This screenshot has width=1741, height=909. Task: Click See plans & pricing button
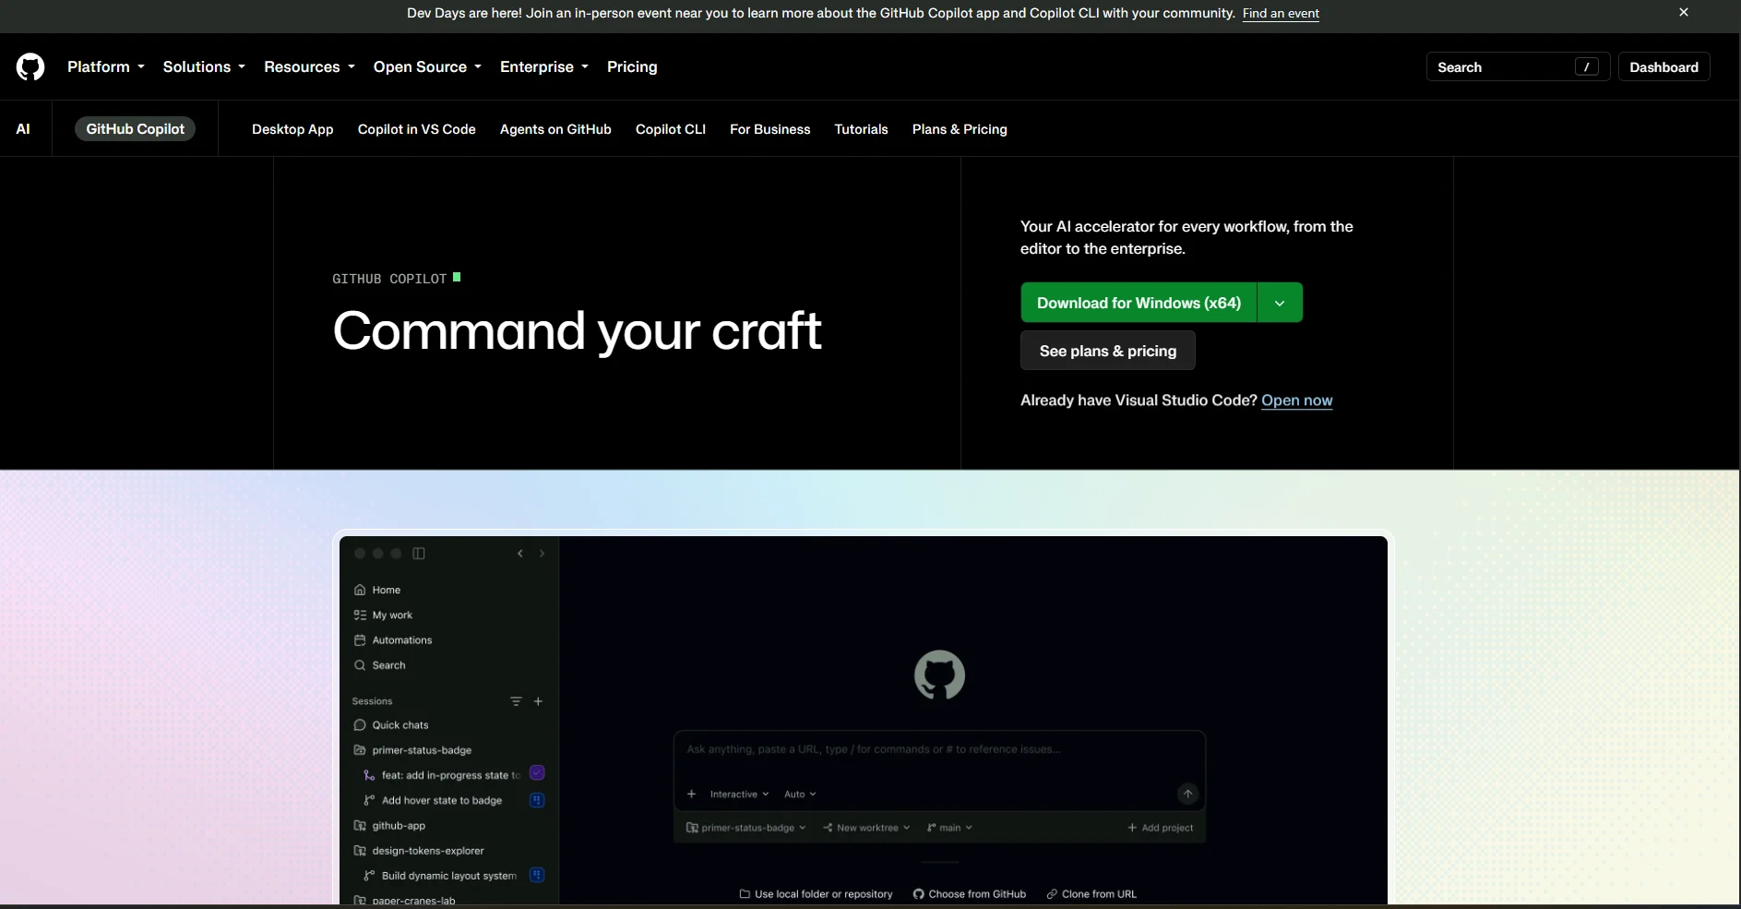[x=1108, y=351]
